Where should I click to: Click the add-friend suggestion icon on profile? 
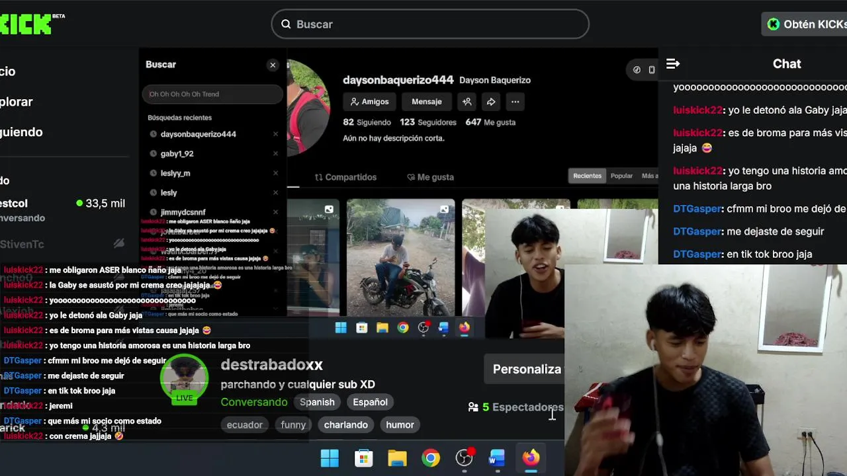[467, 102]
